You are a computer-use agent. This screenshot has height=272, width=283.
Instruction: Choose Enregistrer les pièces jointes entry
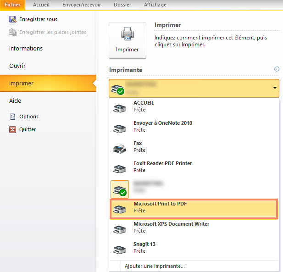(53, 32)
